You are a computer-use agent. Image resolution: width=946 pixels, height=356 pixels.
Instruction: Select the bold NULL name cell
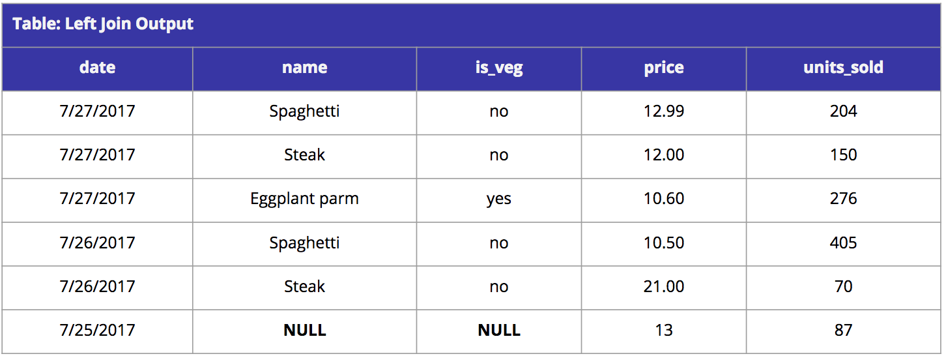point(304,332)
